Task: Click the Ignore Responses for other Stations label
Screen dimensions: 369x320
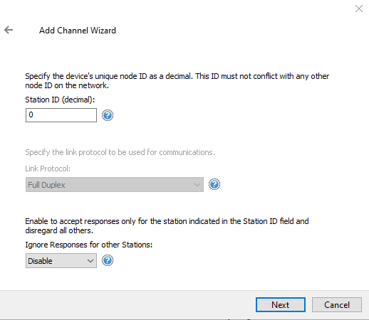Action: point(89,245)
